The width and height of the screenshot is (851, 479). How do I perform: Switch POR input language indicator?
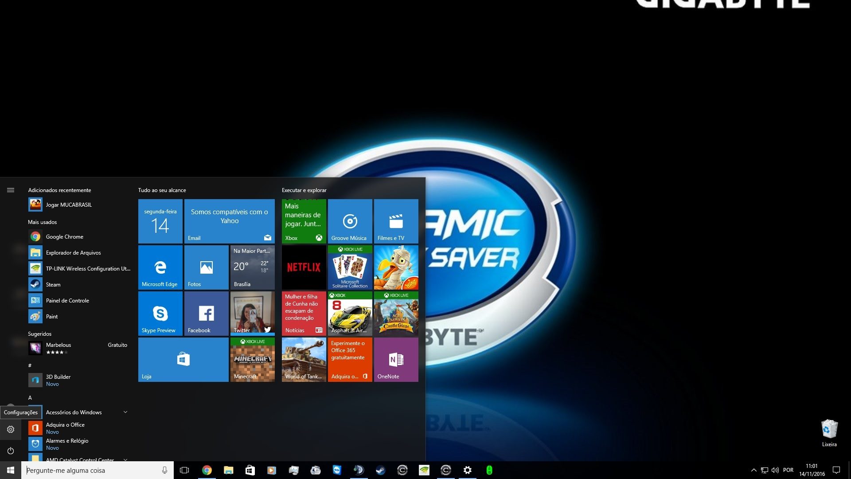click(x=789, y=470)
